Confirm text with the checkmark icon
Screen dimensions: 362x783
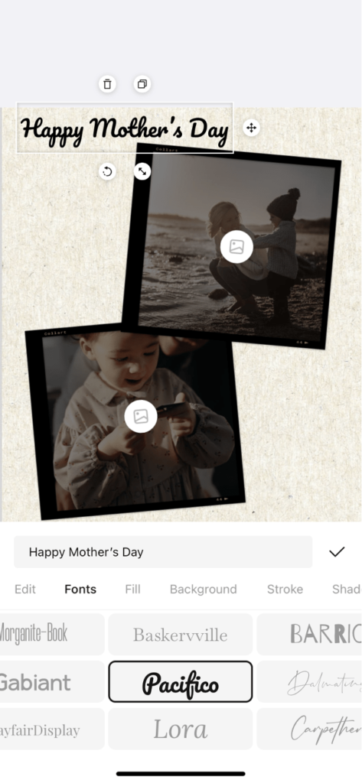pyautogui.click(x=337, y=552)
